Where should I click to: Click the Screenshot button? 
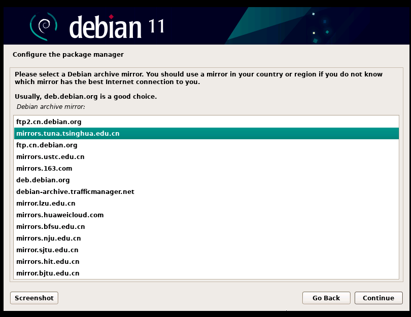pyautogui.click(x=34, y=298)
